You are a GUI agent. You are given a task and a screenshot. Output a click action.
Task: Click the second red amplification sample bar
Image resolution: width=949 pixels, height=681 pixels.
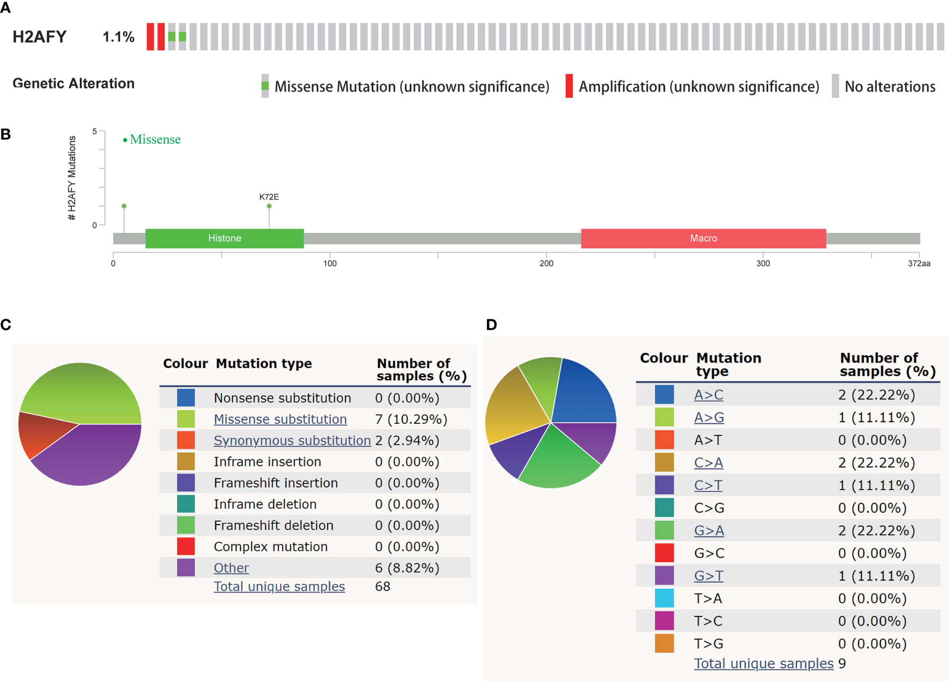tap(161, 37)
